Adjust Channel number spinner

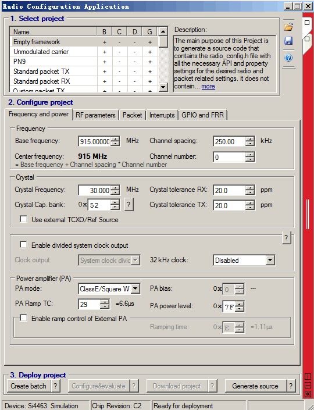250,157
